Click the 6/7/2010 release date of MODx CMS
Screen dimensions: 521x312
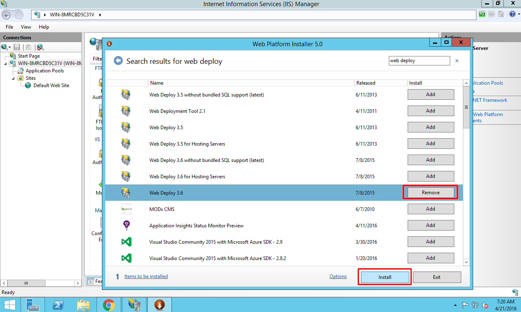pos(365,209)
